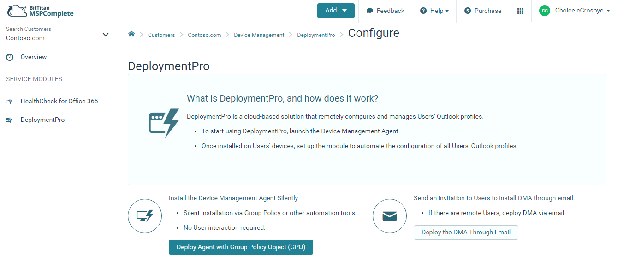This screenshot has height=257, width=618.
Task: Click the silent install monitor icon
Action: tap(145, 215)
